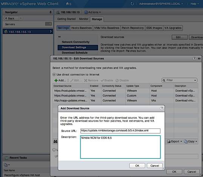This screenshot has width=203, height=177.
Task: Click Cancel in Edit Download Sources dialog
Action: [192, 172]
